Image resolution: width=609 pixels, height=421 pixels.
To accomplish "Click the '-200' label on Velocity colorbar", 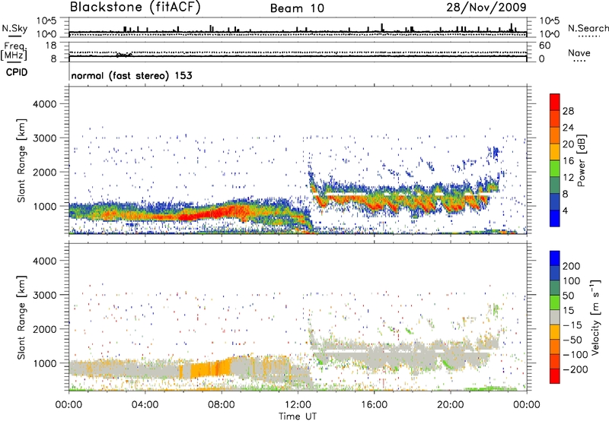I will click(575, 369).
